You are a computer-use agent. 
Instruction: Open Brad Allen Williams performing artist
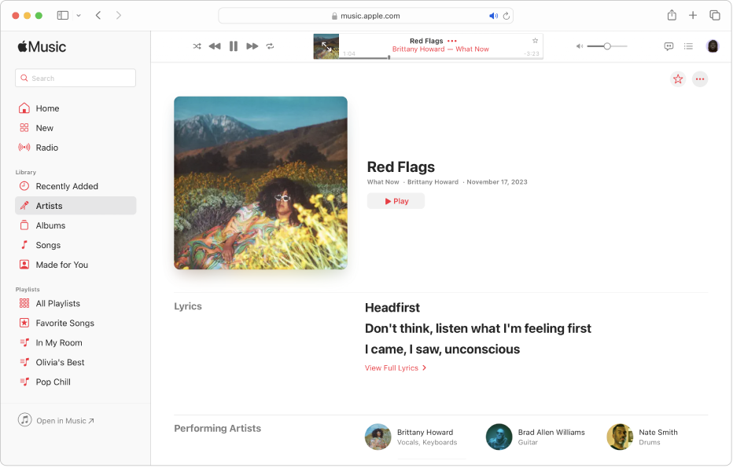click(x=536, y=437)
